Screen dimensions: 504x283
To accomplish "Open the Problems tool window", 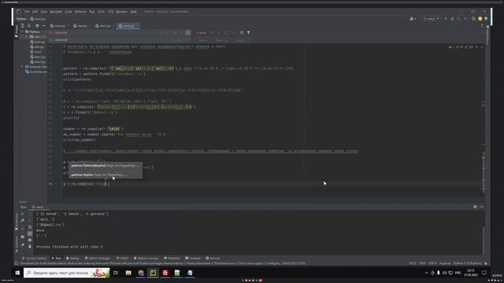I will [172, 259].
